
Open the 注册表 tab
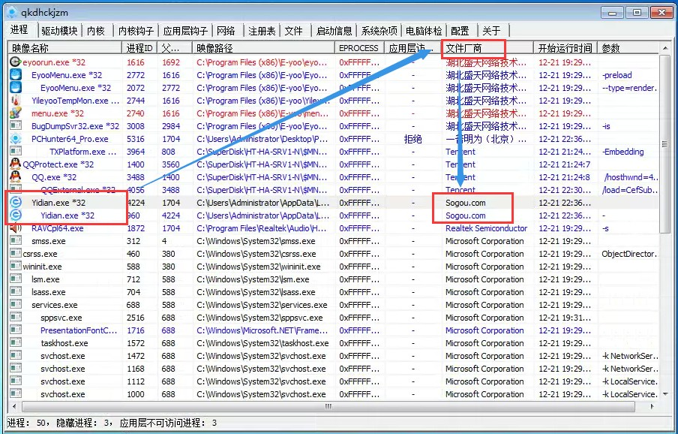point(262,31)
